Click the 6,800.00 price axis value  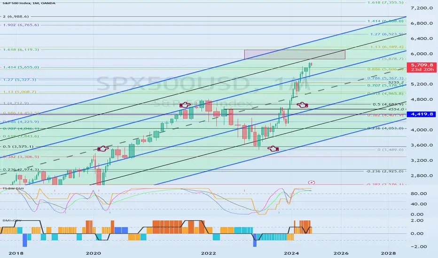tap(422, 23)
